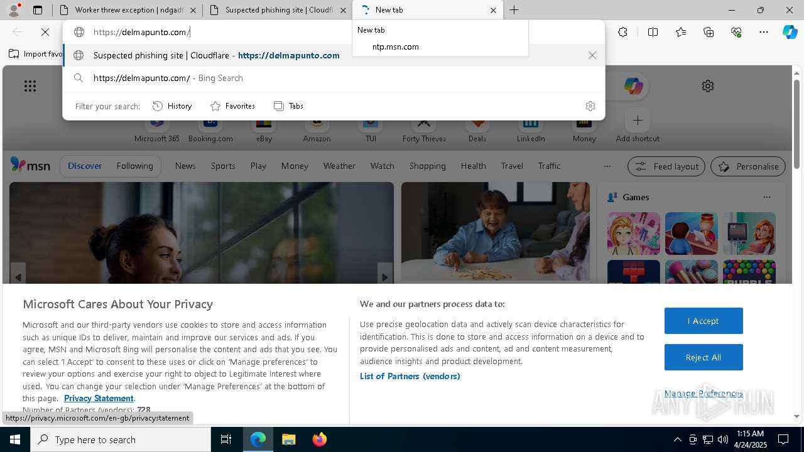Go to MSN Traffic section

[x=549, y=166]
